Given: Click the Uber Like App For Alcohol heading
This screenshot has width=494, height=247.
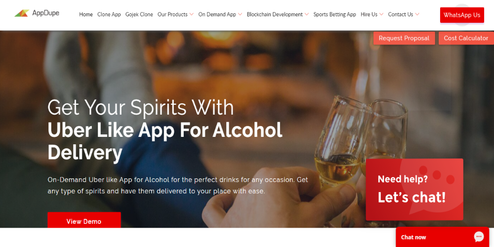Looking at the screenshot, I should (165, 141).
